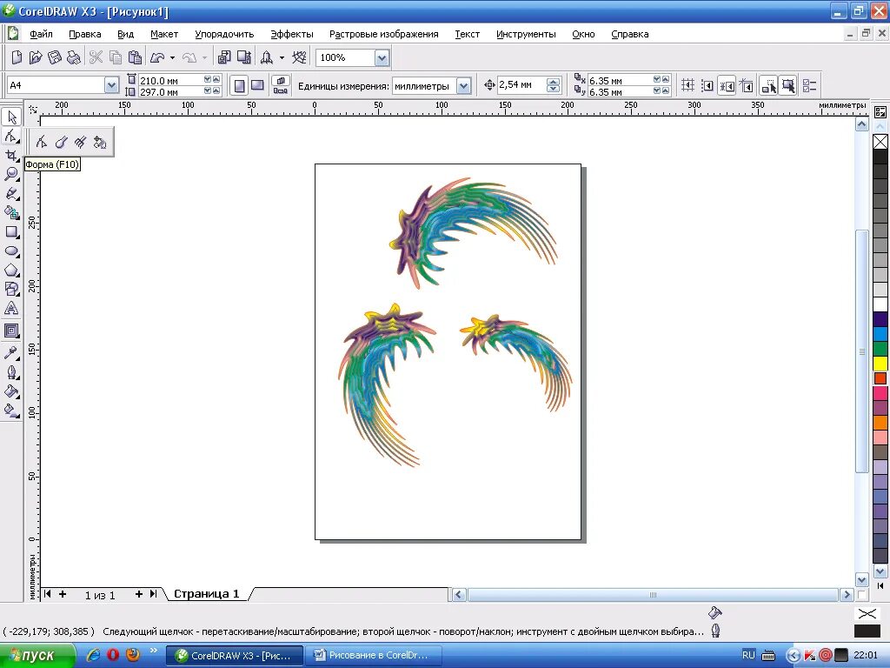Select the Outline pen tool
Image resolution: width=890 pixels, height=668 pixels.
(11, 372)
